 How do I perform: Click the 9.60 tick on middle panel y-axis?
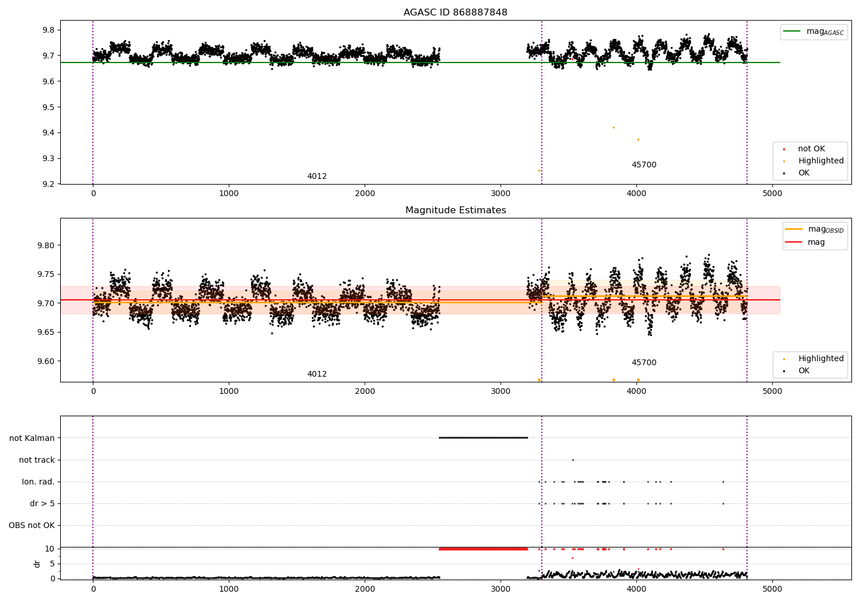[47, 361]
